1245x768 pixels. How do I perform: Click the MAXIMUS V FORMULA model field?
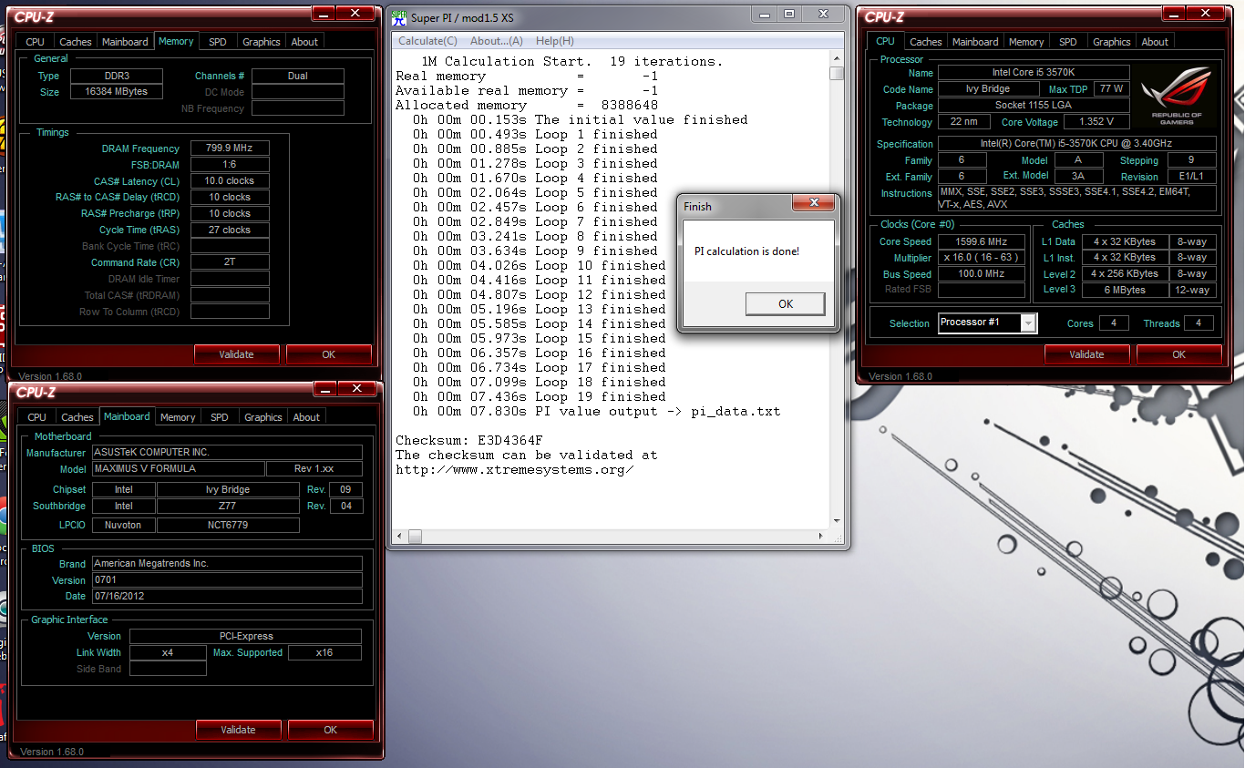pyautogui.click(x=179, y=469)
